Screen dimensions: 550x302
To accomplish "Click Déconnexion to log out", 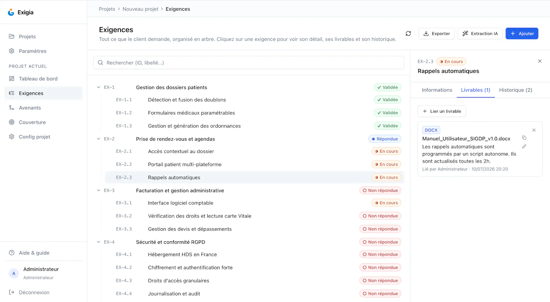I will coord(44,292).
